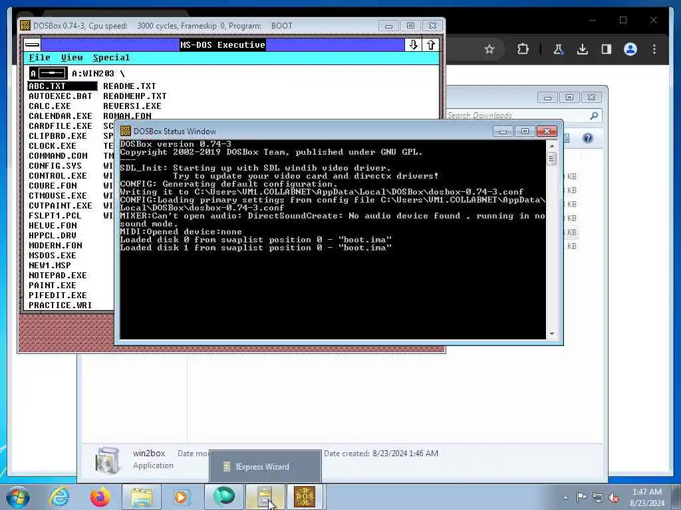Select MODERN.FON file entry
The height and width of the screenshot is (510, 681).
[55, 246]
